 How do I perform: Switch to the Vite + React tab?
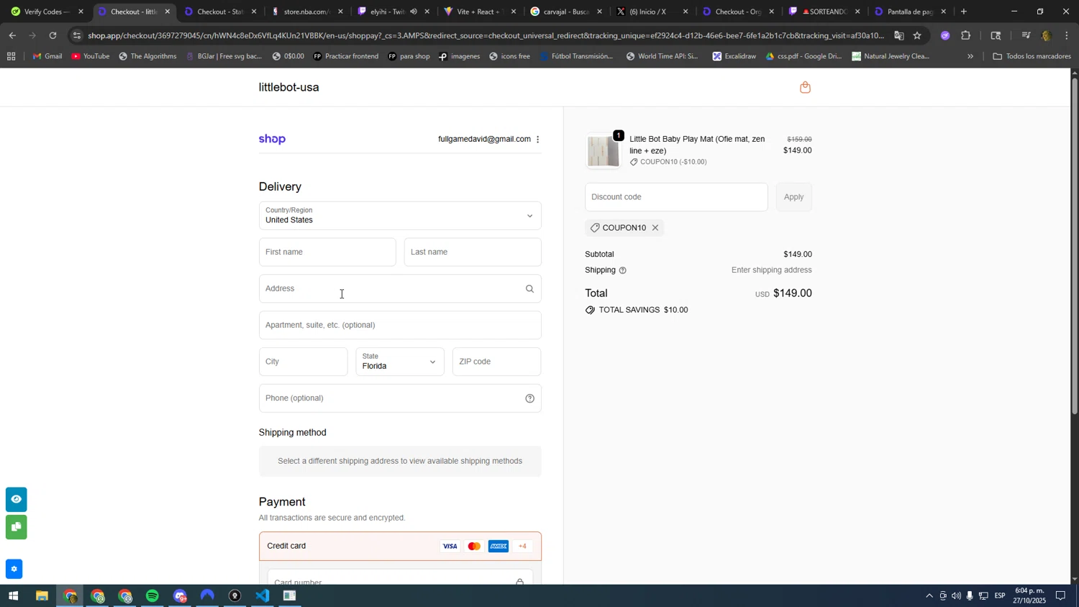[x=478, y=12]
